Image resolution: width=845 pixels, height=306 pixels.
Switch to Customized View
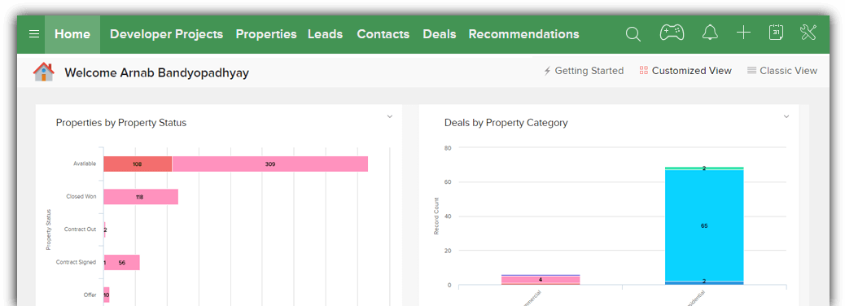pyautogui.click(x=685, y=71)
